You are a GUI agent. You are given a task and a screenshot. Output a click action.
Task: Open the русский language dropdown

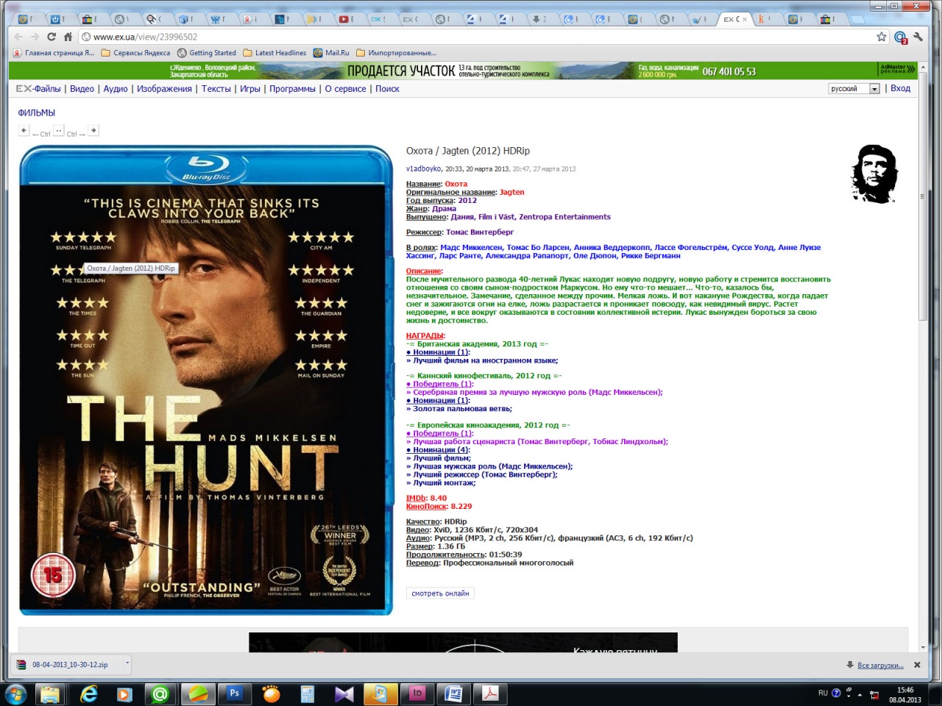point(854,88)
